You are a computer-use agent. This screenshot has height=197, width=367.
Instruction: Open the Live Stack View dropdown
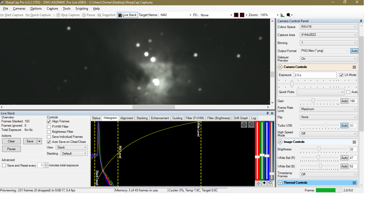tap(72, 147)
